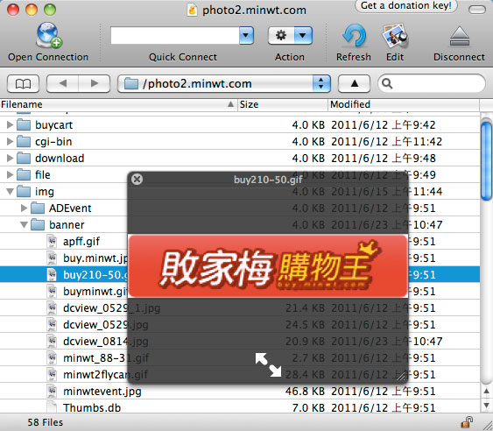
Task: Sort by the Modified column header
Action: [404, 104]
